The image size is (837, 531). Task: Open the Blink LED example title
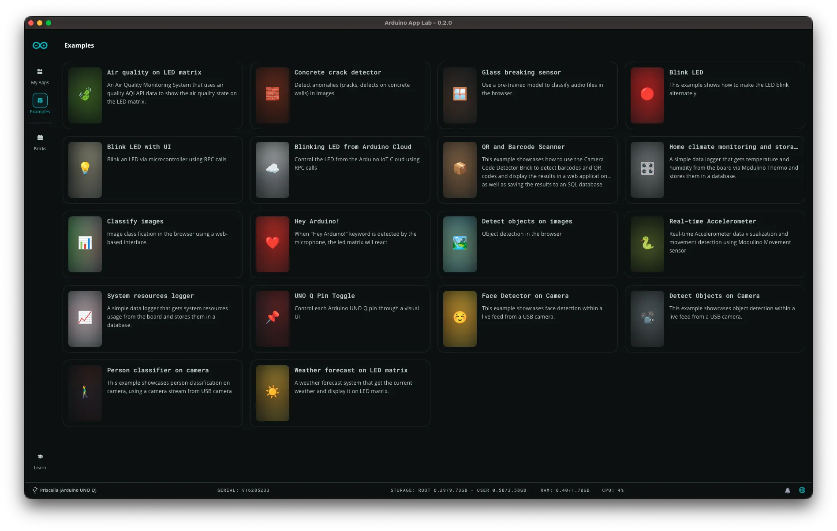click(x=686, y=72)
